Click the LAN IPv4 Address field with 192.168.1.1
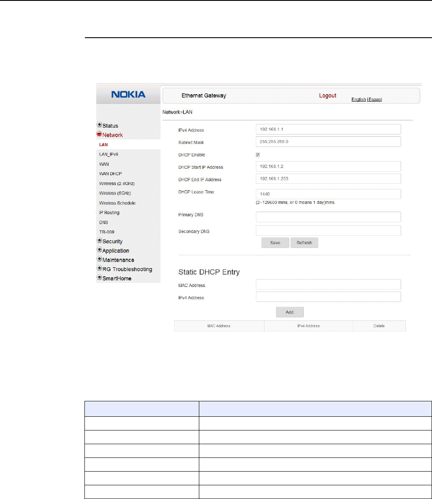 (x=328, y=129)
